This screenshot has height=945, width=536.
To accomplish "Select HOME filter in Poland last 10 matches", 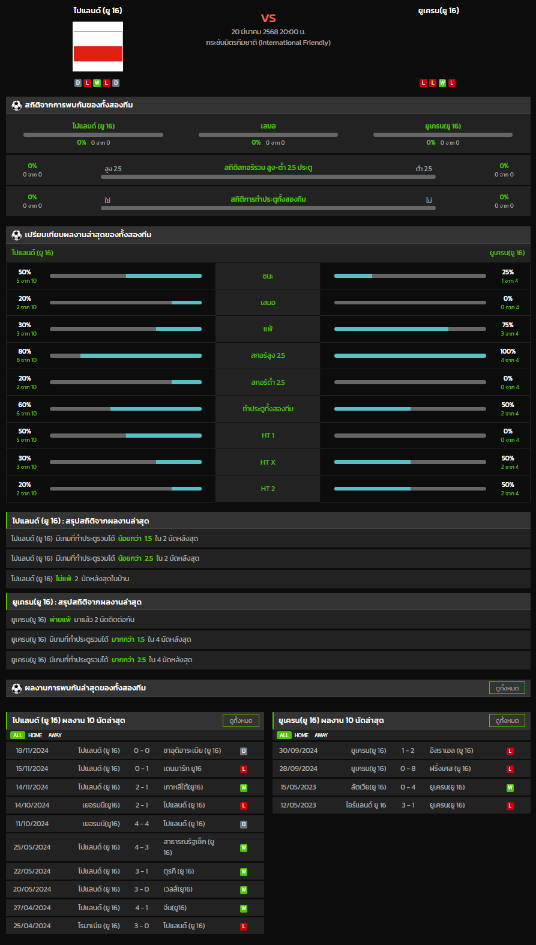I will coord(35,735).
